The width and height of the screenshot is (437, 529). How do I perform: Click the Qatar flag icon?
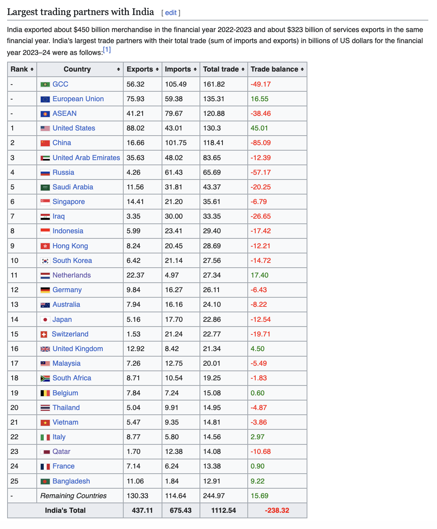click(45, 452)
